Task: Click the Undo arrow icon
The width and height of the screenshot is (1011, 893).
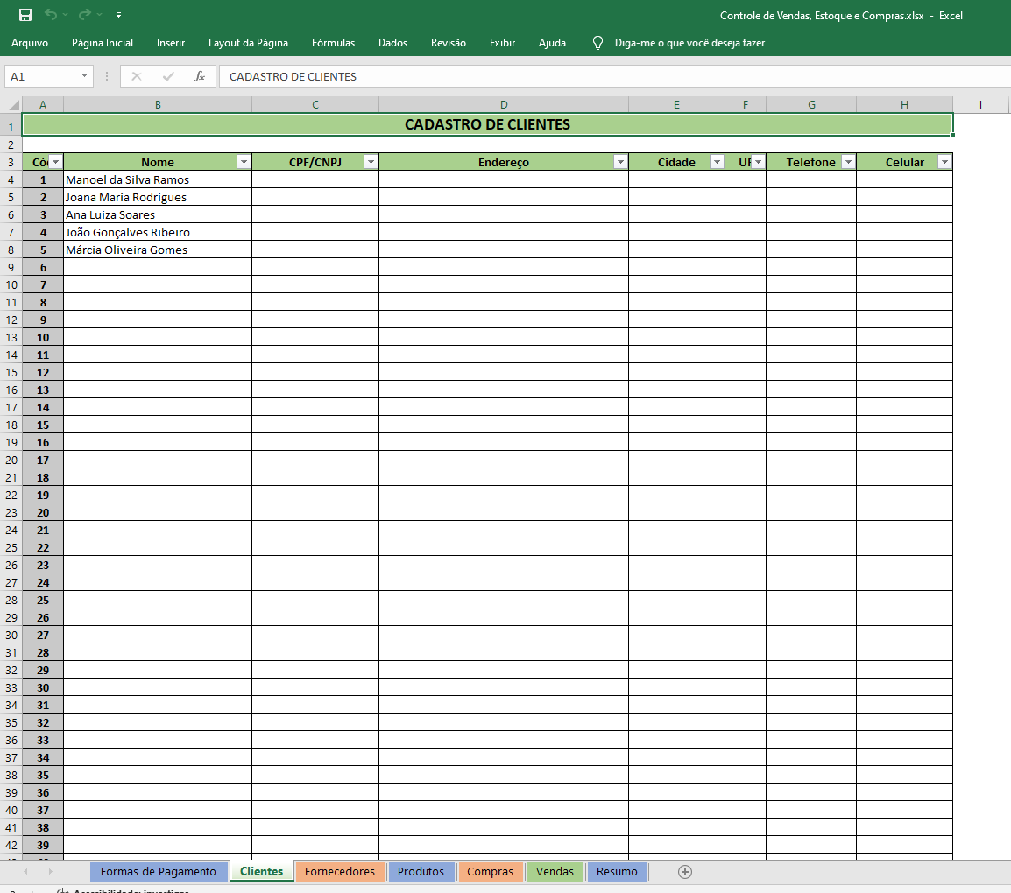Action: (x=51, y=15)
